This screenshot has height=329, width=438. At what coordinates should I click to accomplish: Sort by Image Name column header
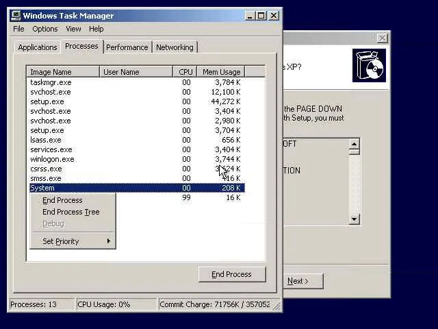pyautogui.click(x=63, y=72)
